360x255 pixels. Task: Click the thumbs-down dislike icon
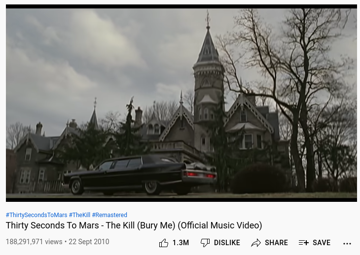[205, 243]
